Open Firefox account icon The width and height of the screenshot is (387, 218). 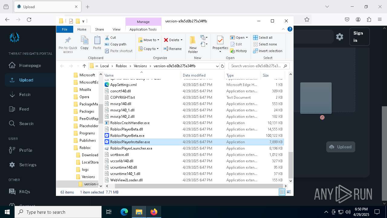[x=358, y=19]
